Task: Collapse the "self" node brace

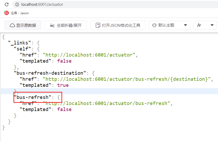Action: (38, 49)
